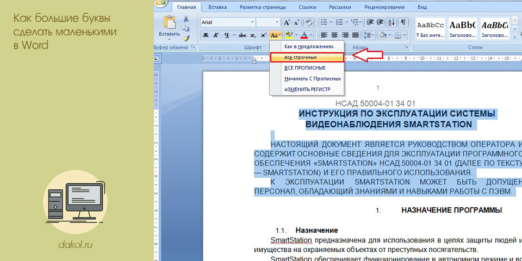Click the Increase Indent icon
The image size is (522, 261).
(x=381, y=22)
